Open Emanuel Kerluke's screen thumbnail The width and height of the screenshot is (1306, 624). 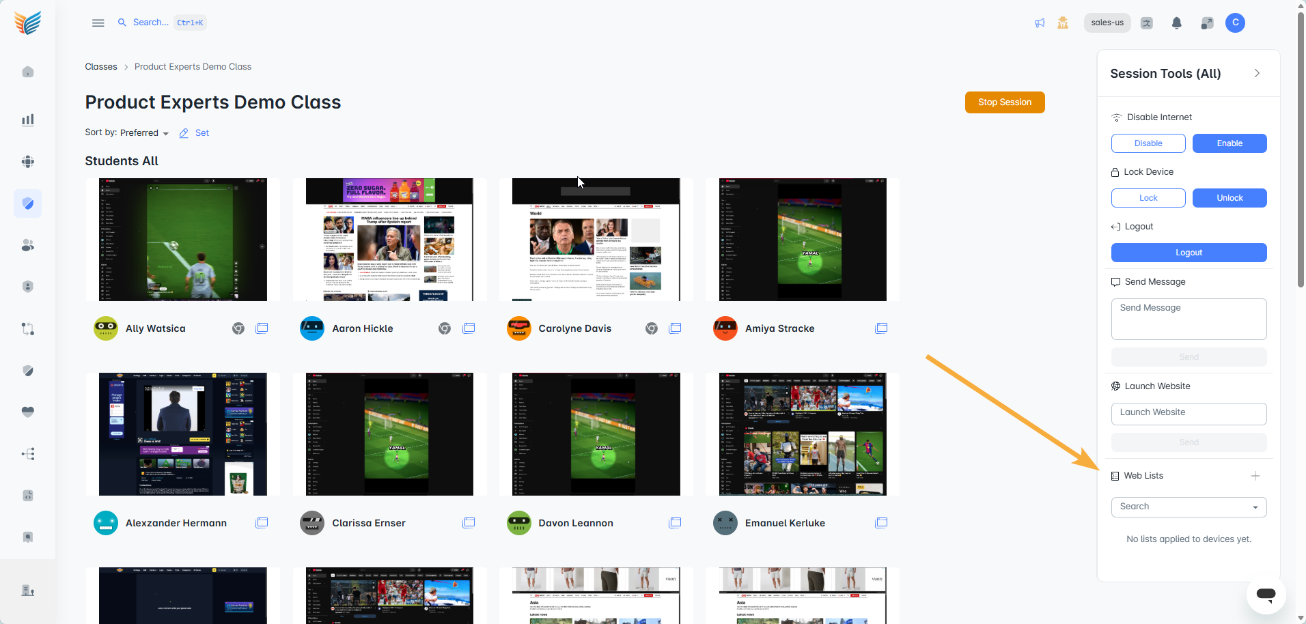click(803, 434)
